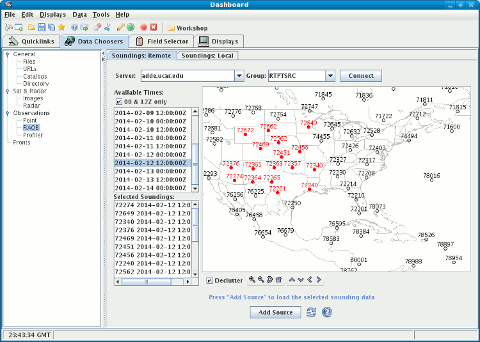Open the Group RTPTSRC dropdown
Viewport: 480px width, 342px height.
330,76
